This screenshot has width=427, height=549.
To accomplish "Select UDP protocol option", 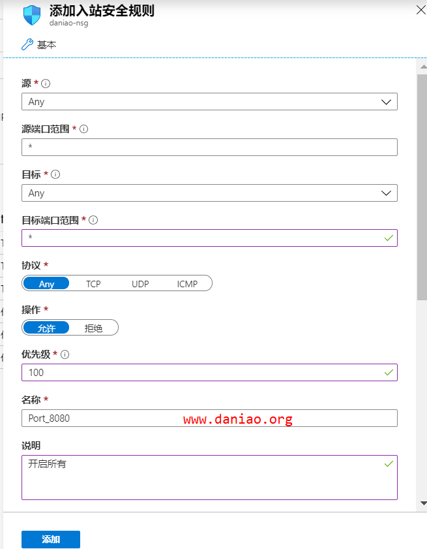I will [x=140, y=284].
